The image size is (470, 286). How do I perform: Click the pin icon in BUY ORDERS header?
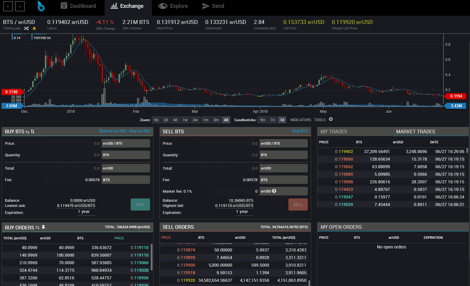tap(43, 227)
